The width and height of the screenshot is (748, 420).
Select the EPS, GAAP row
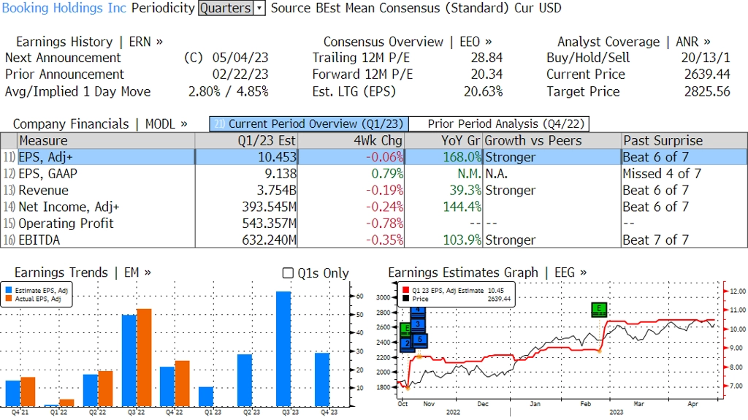(374, 174)
